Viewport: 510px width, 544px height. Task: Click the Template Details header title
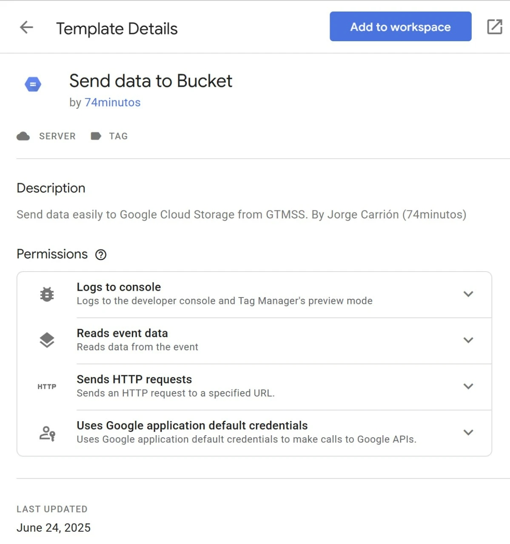117,29
